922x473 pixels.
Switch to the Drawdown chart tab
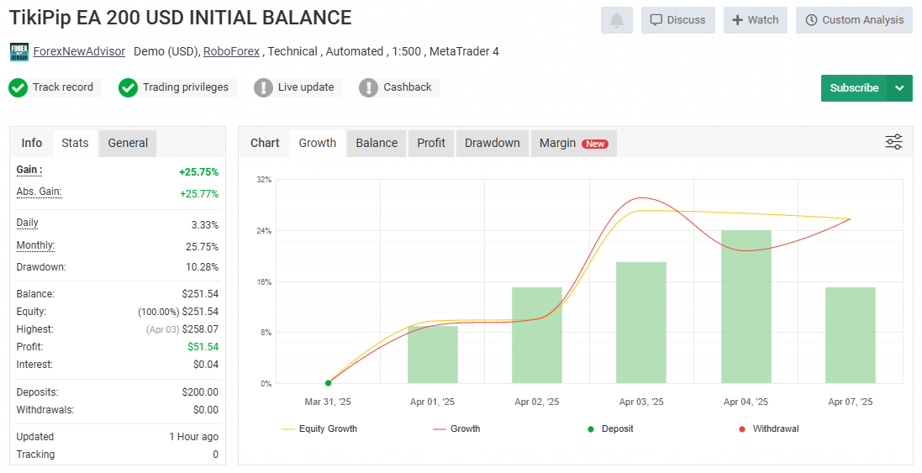493,143
